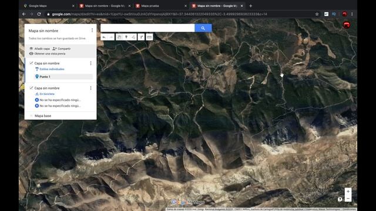Select the draw line tool
Viewport: 376px width, 211px height.
[x=133, y=37]
